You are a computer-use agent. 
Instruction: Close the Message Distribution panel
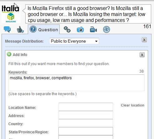[144, 40]
